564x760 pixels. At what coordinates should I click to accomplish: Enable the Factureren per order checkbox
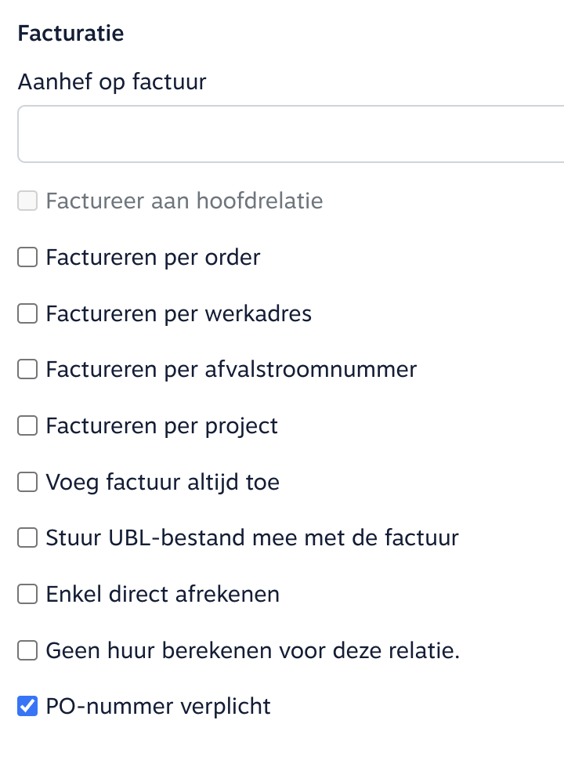click(x=27, y=257)
